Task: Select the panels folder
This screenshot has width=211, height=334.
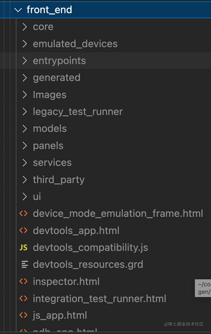Action: point(48,146)
